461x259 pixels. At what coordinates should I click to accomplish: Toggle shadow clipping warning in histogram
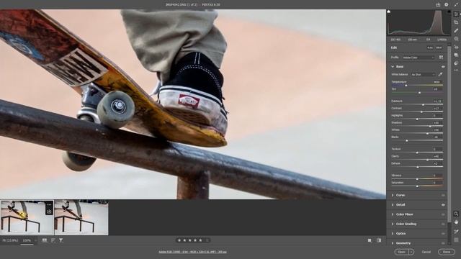coord(389,12)
